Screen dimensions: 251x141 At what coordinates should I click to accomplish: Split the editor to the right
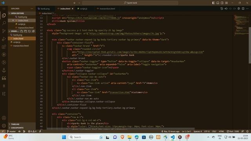(x=243, y=9)
